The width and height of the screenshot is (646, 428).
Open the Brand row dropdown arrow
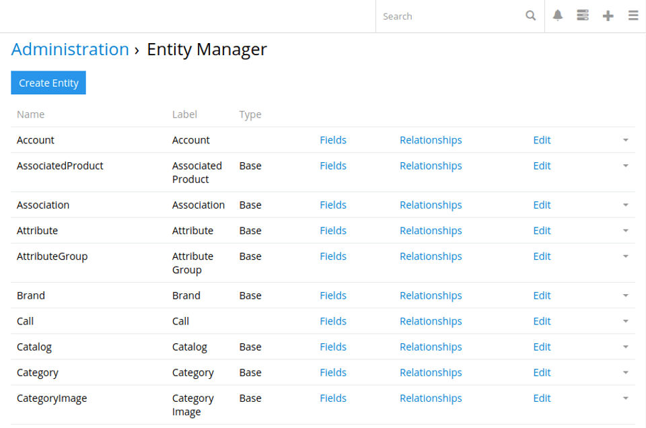[625, 295]
